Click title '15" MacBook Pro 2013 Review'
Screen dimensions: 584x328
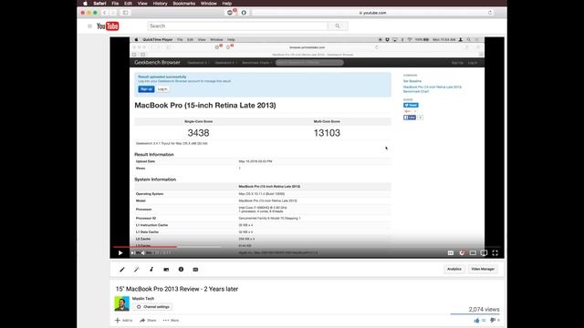point(176,289)
